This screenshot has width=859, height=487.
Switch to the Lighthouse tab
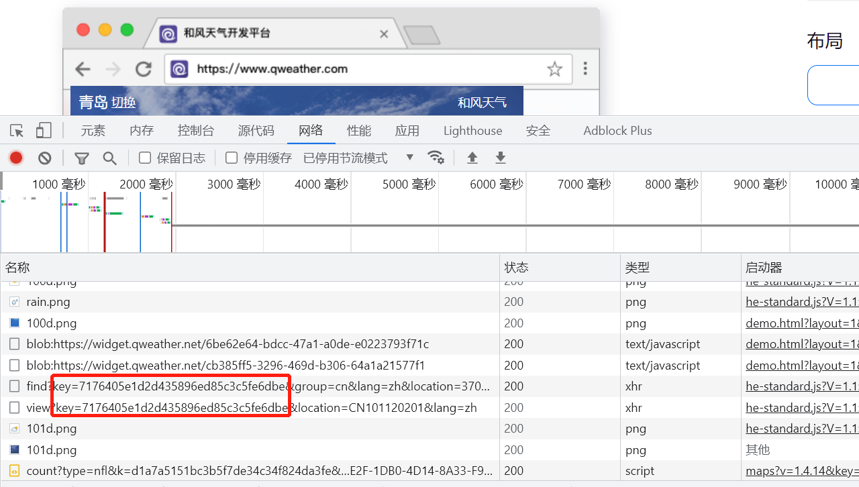(472, 131)
